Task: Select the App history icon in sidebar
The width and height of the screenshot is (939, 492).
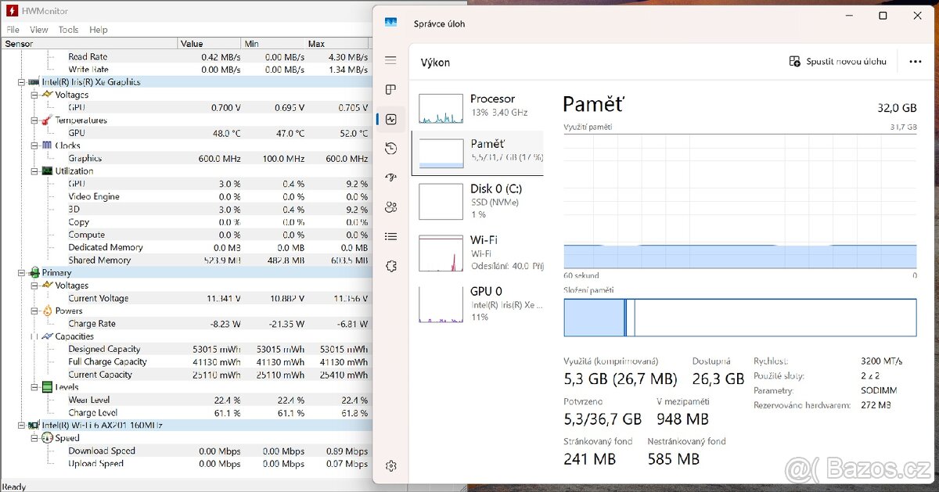Action: coord(390,148)
